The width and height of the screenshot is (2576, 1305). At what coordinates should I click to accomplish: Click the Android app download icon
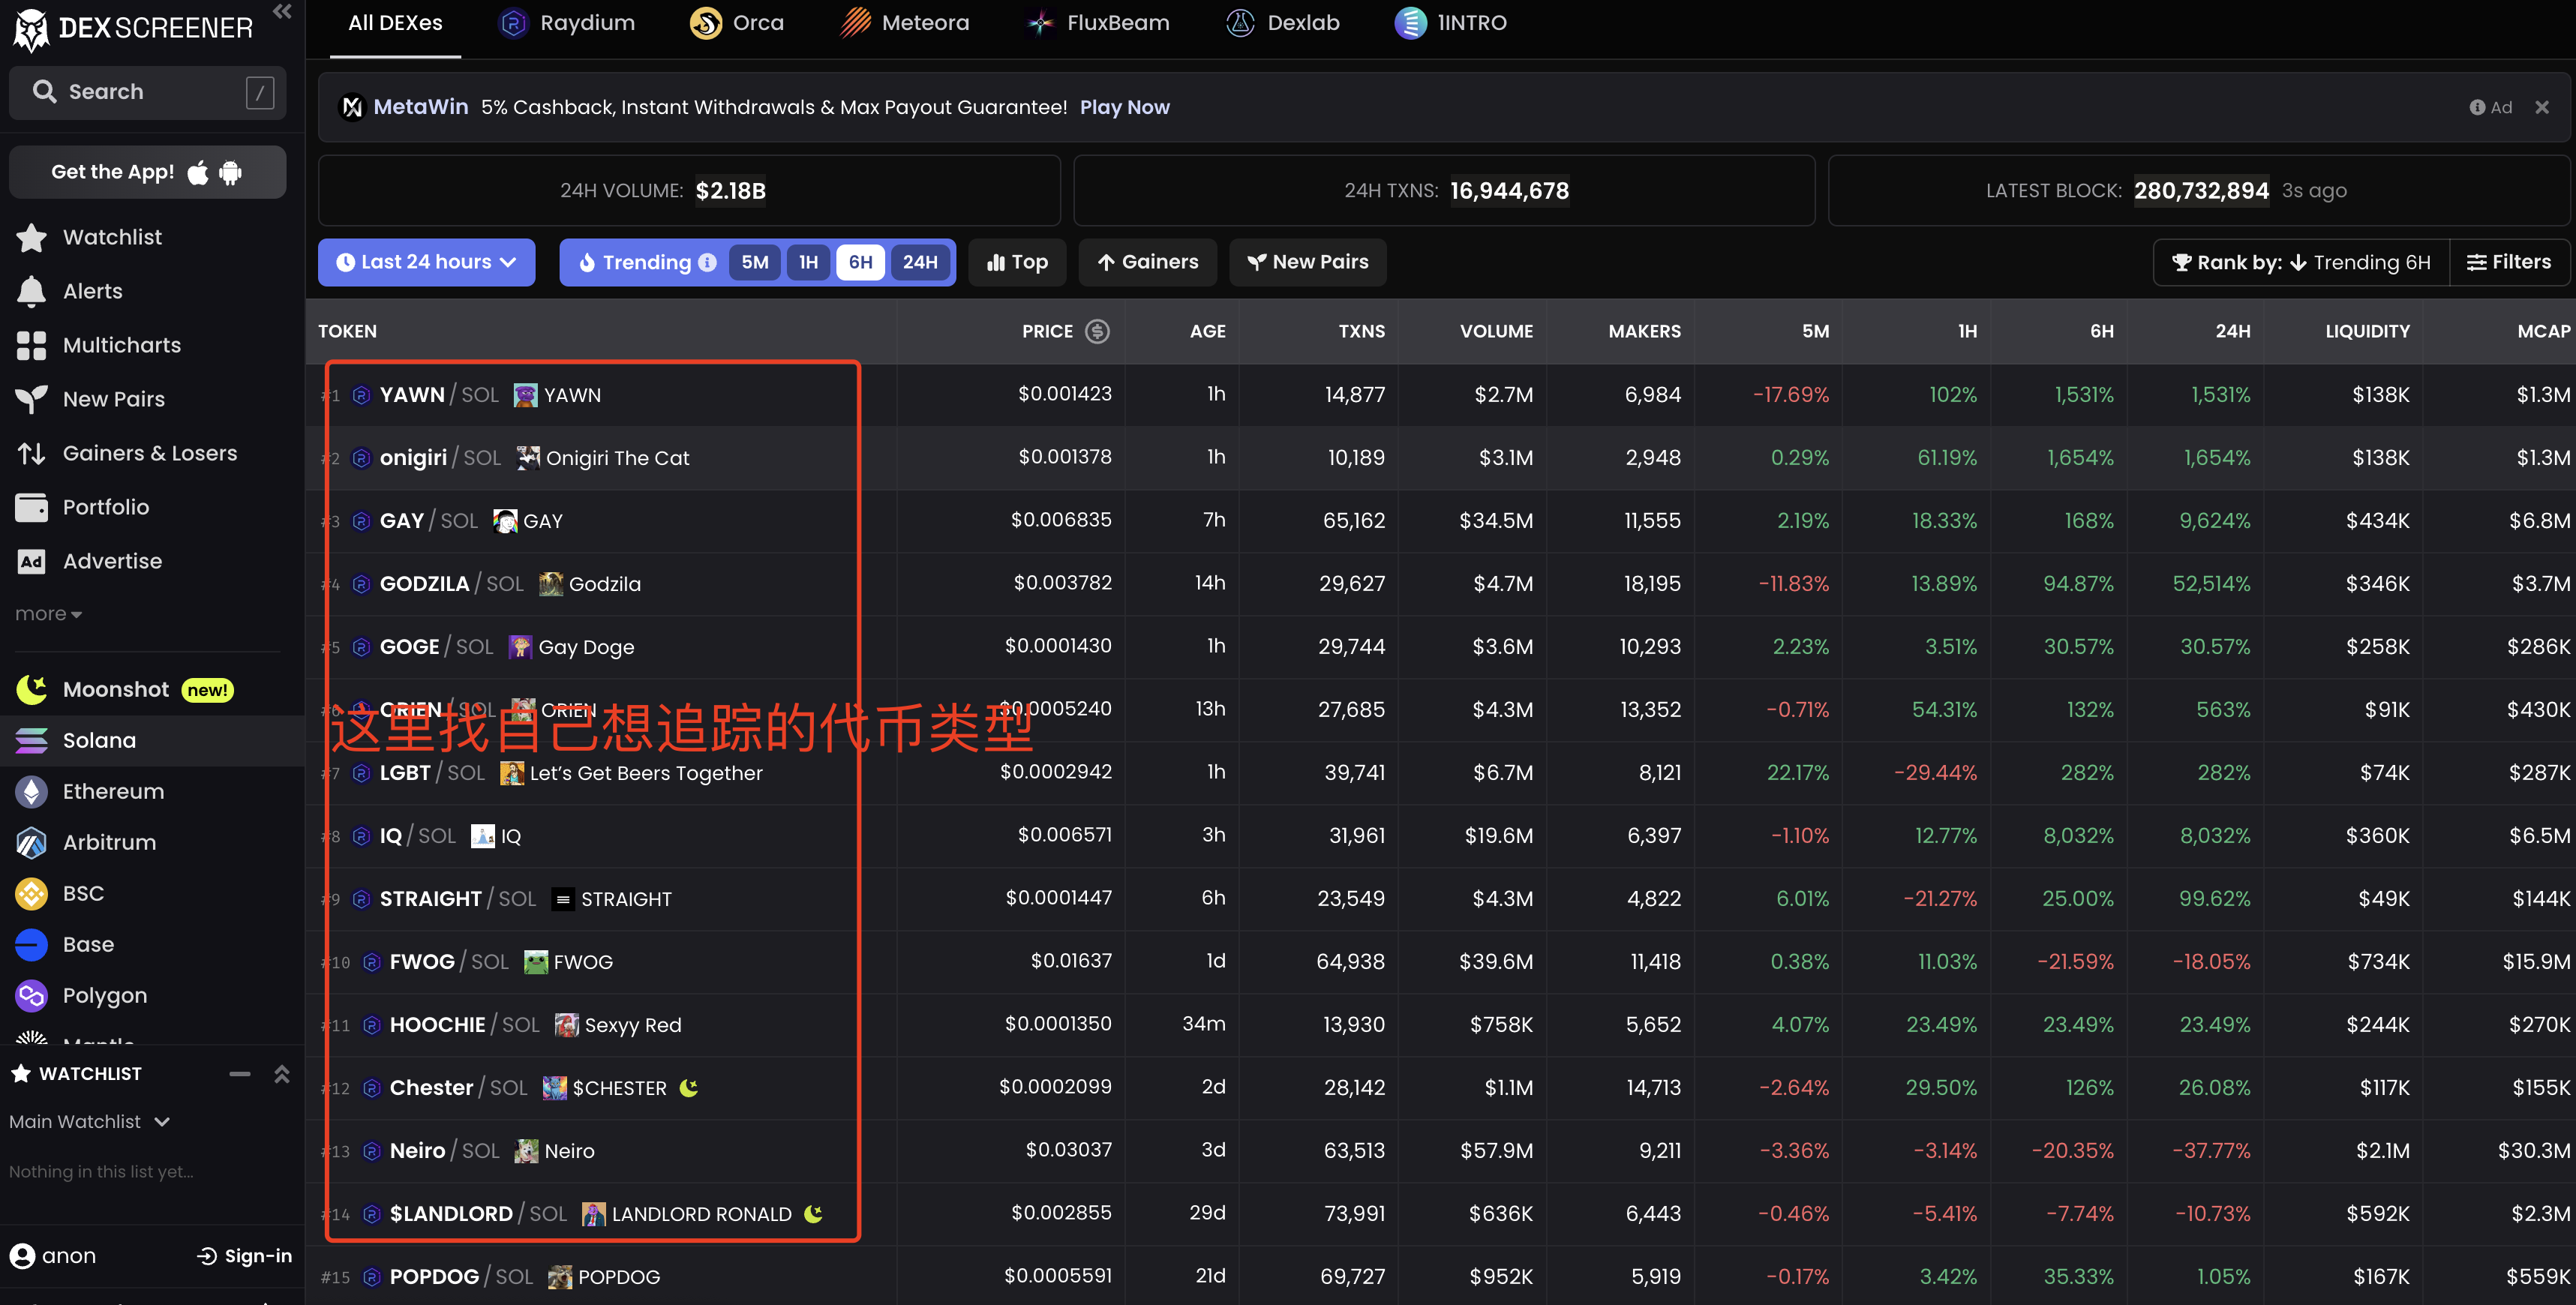(x=230, y=172)
